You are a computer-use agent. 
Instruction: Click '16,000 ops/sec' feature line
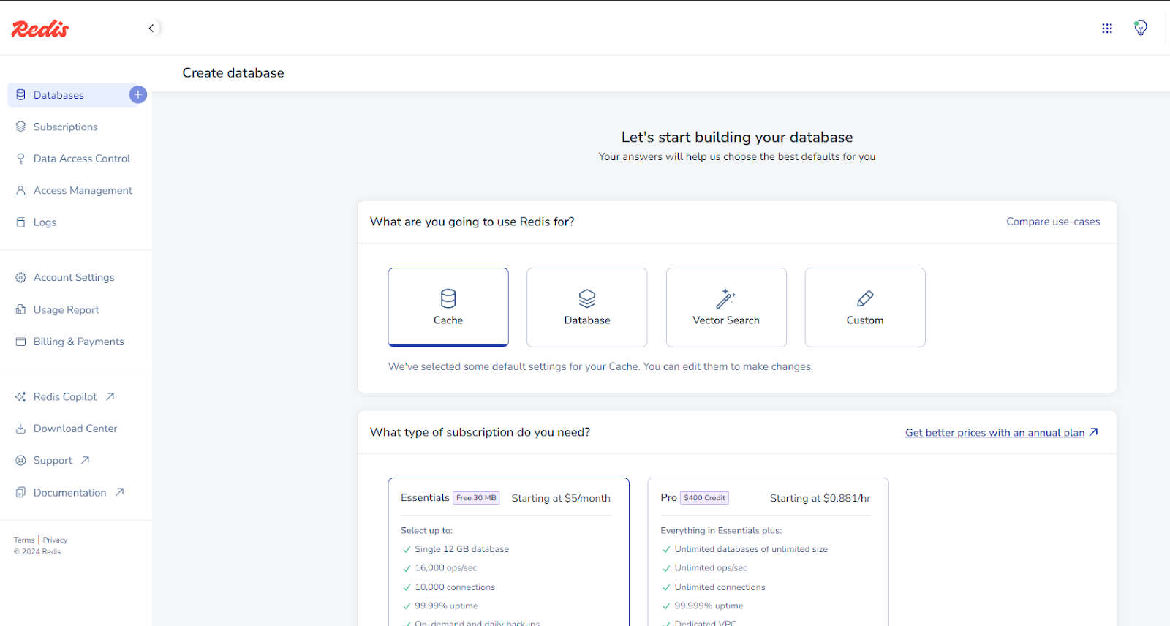point(445,568)
